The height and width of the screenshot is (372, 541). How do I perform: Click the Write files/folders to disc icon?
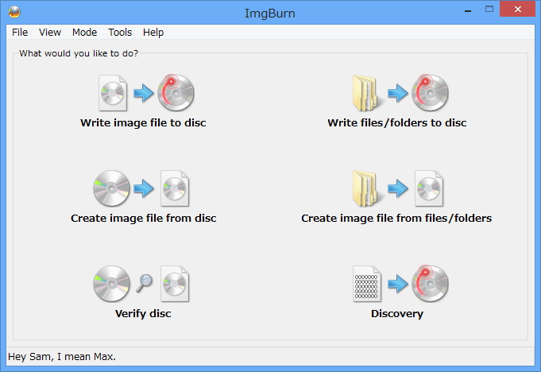(x=400, y=92)
